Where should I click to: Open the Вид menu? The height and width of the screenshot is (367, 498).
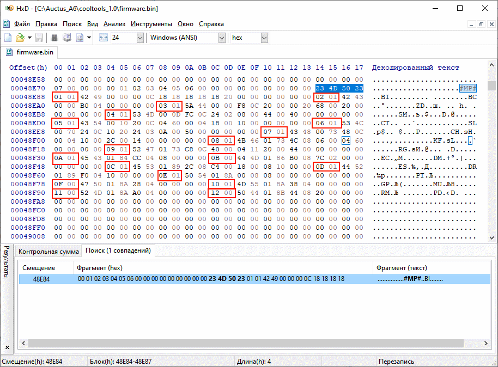point(93,24)
